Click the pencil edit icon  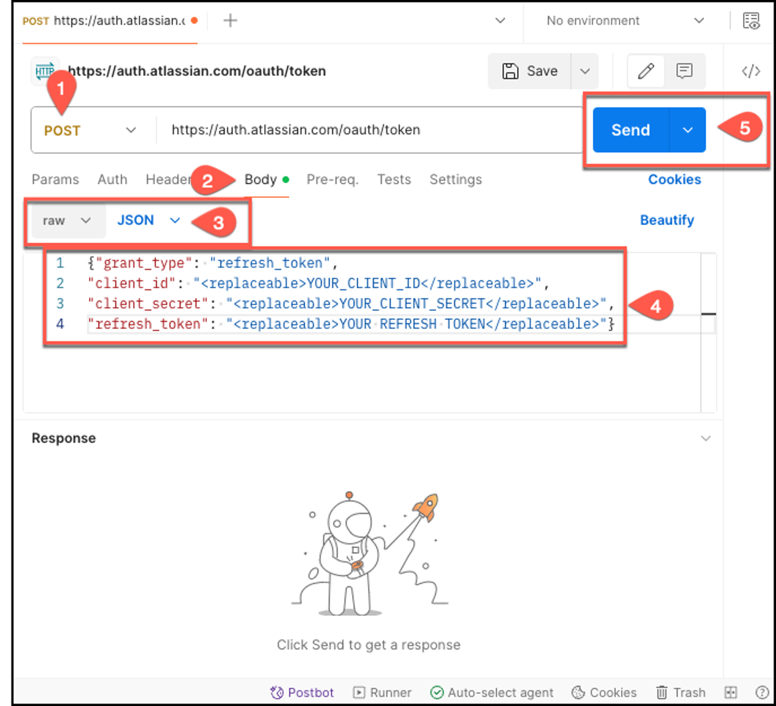coord(646,71)
